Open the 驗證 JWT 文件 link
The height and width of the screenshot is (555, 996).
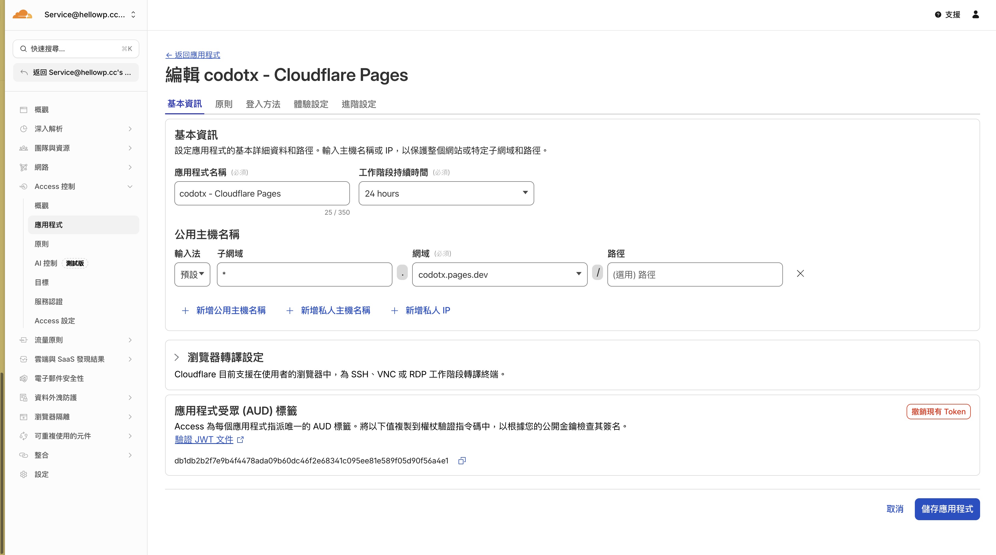tap(204, 440)
